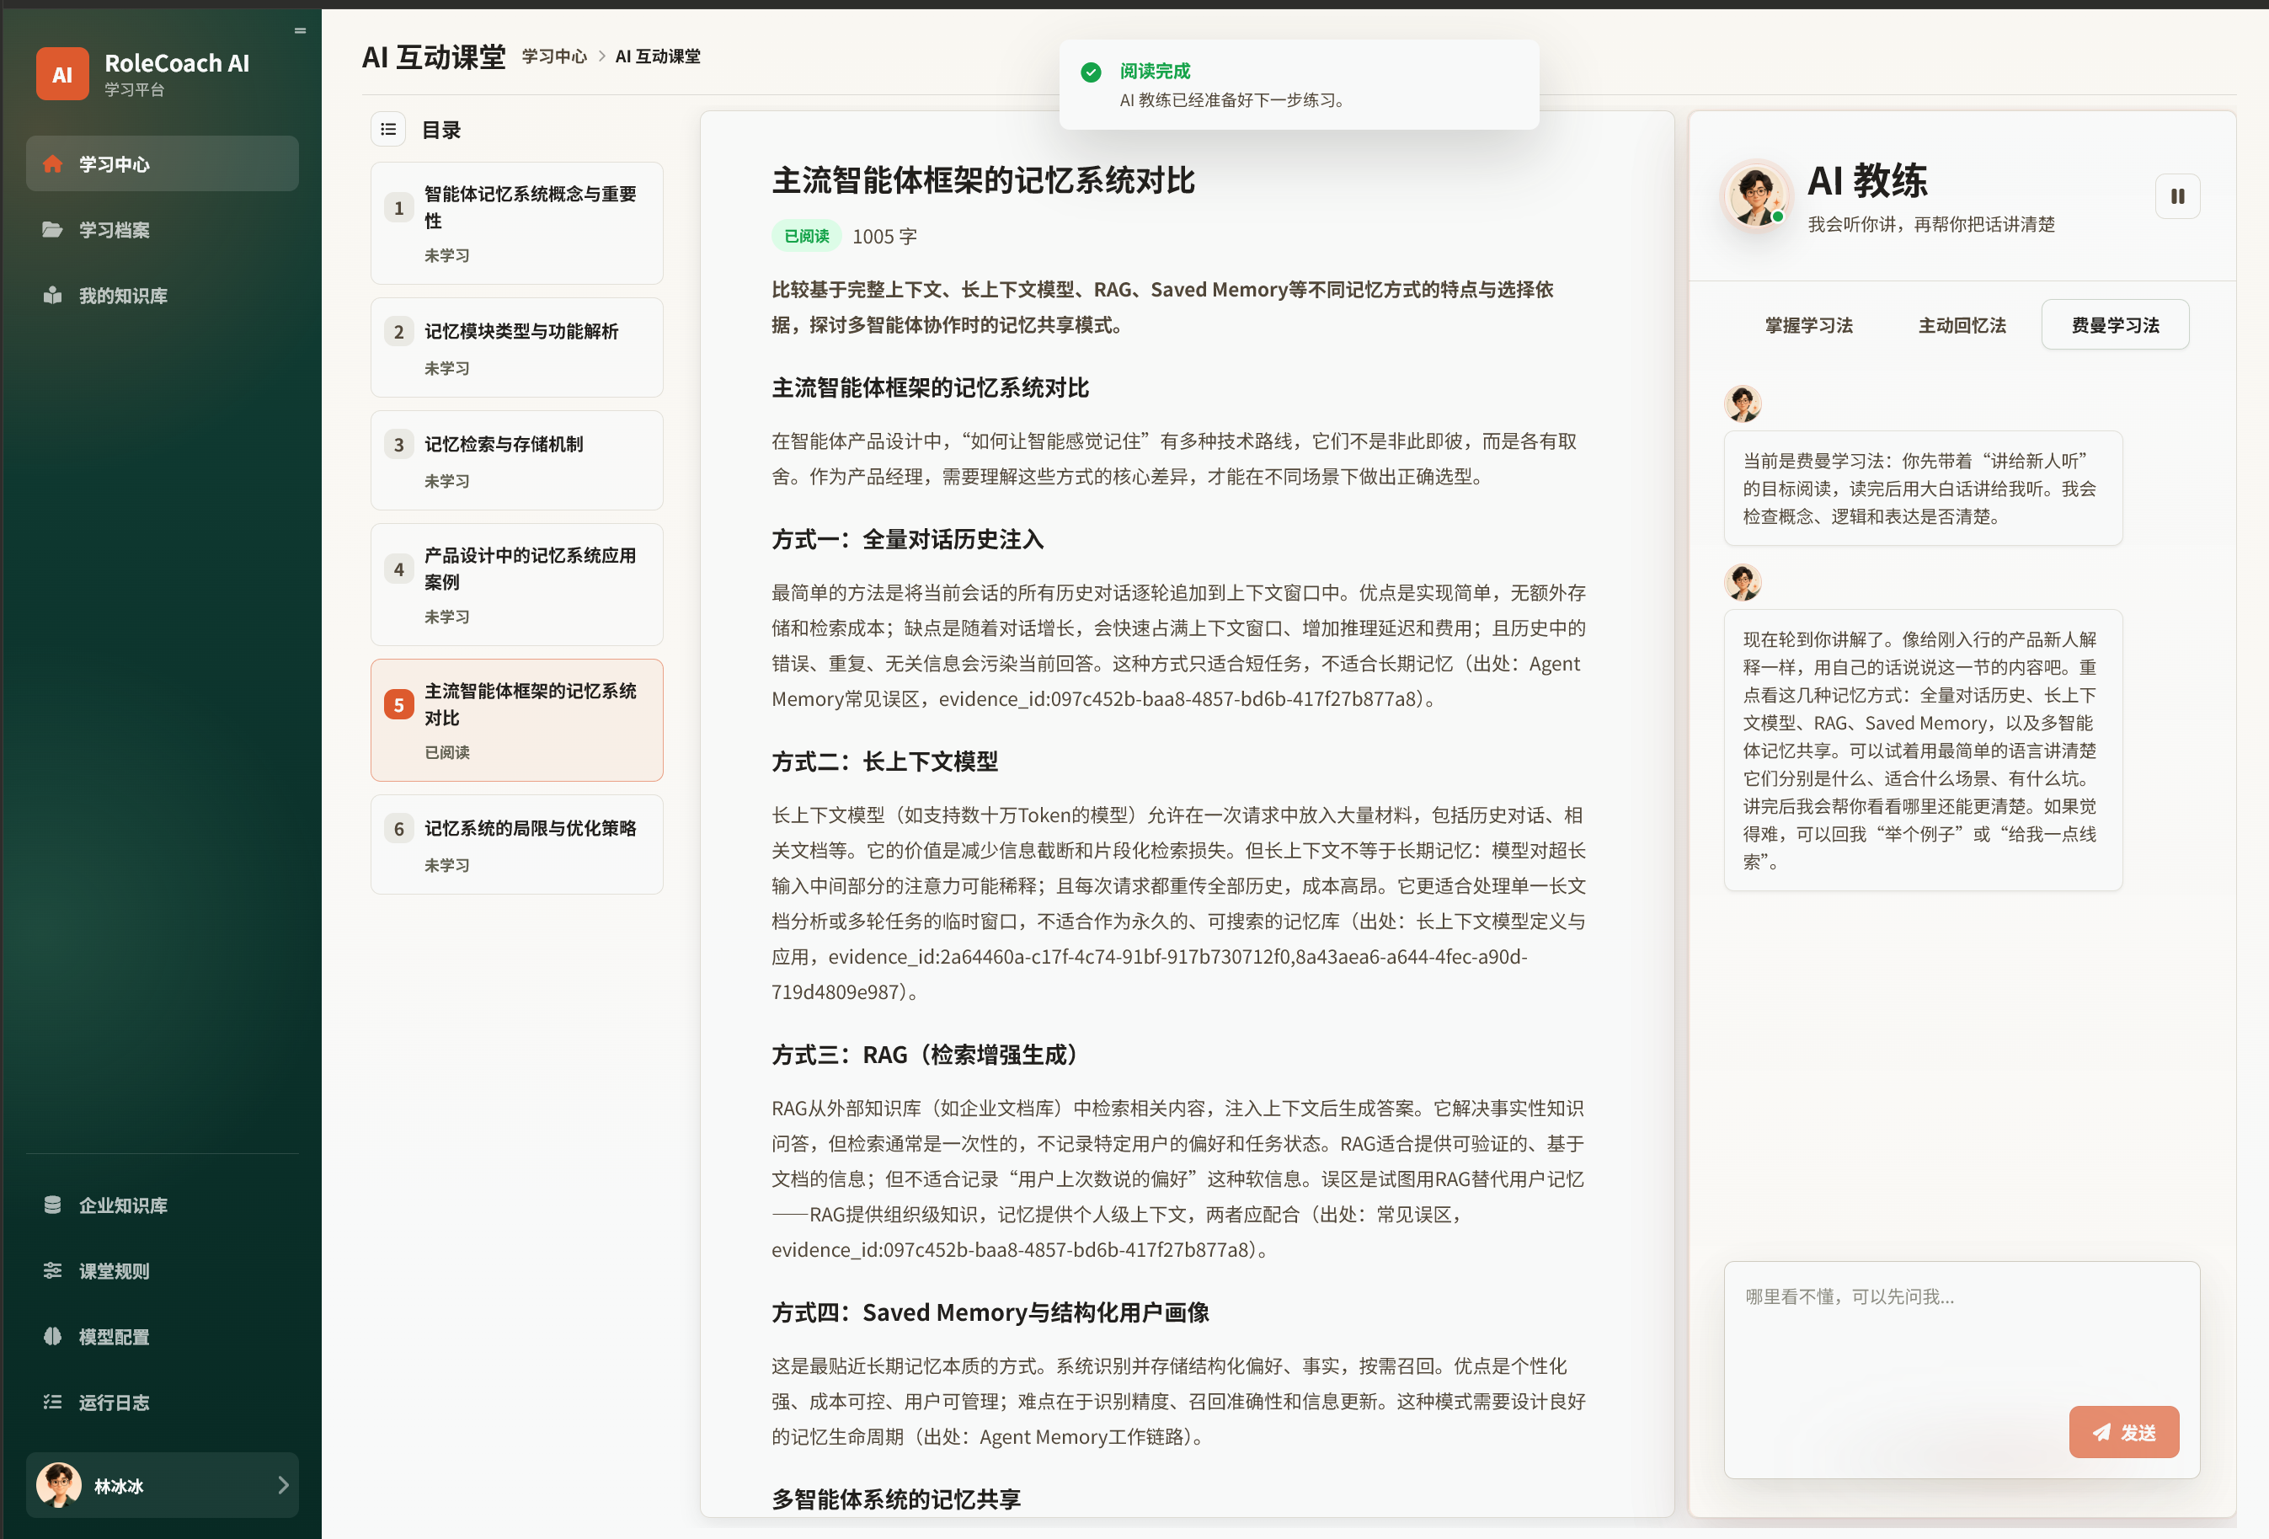Click the list icon beside 运行日志

point(53,1402)
